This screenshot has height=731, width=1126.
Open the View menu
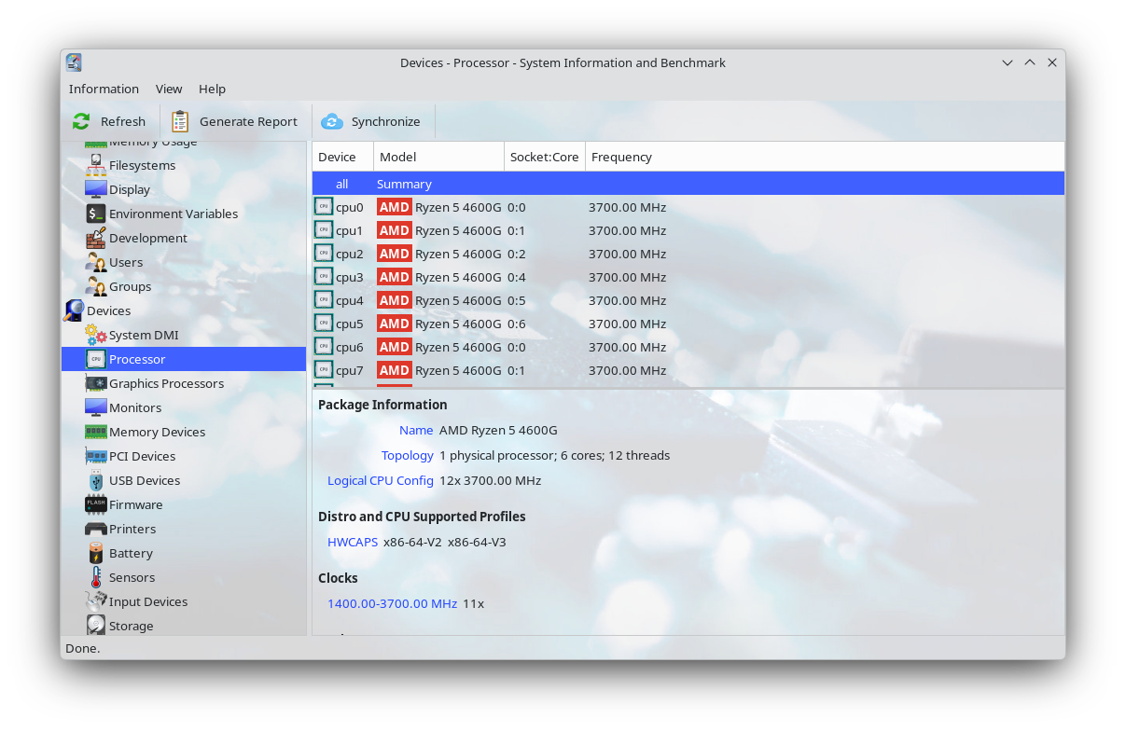tap(169, 89)
